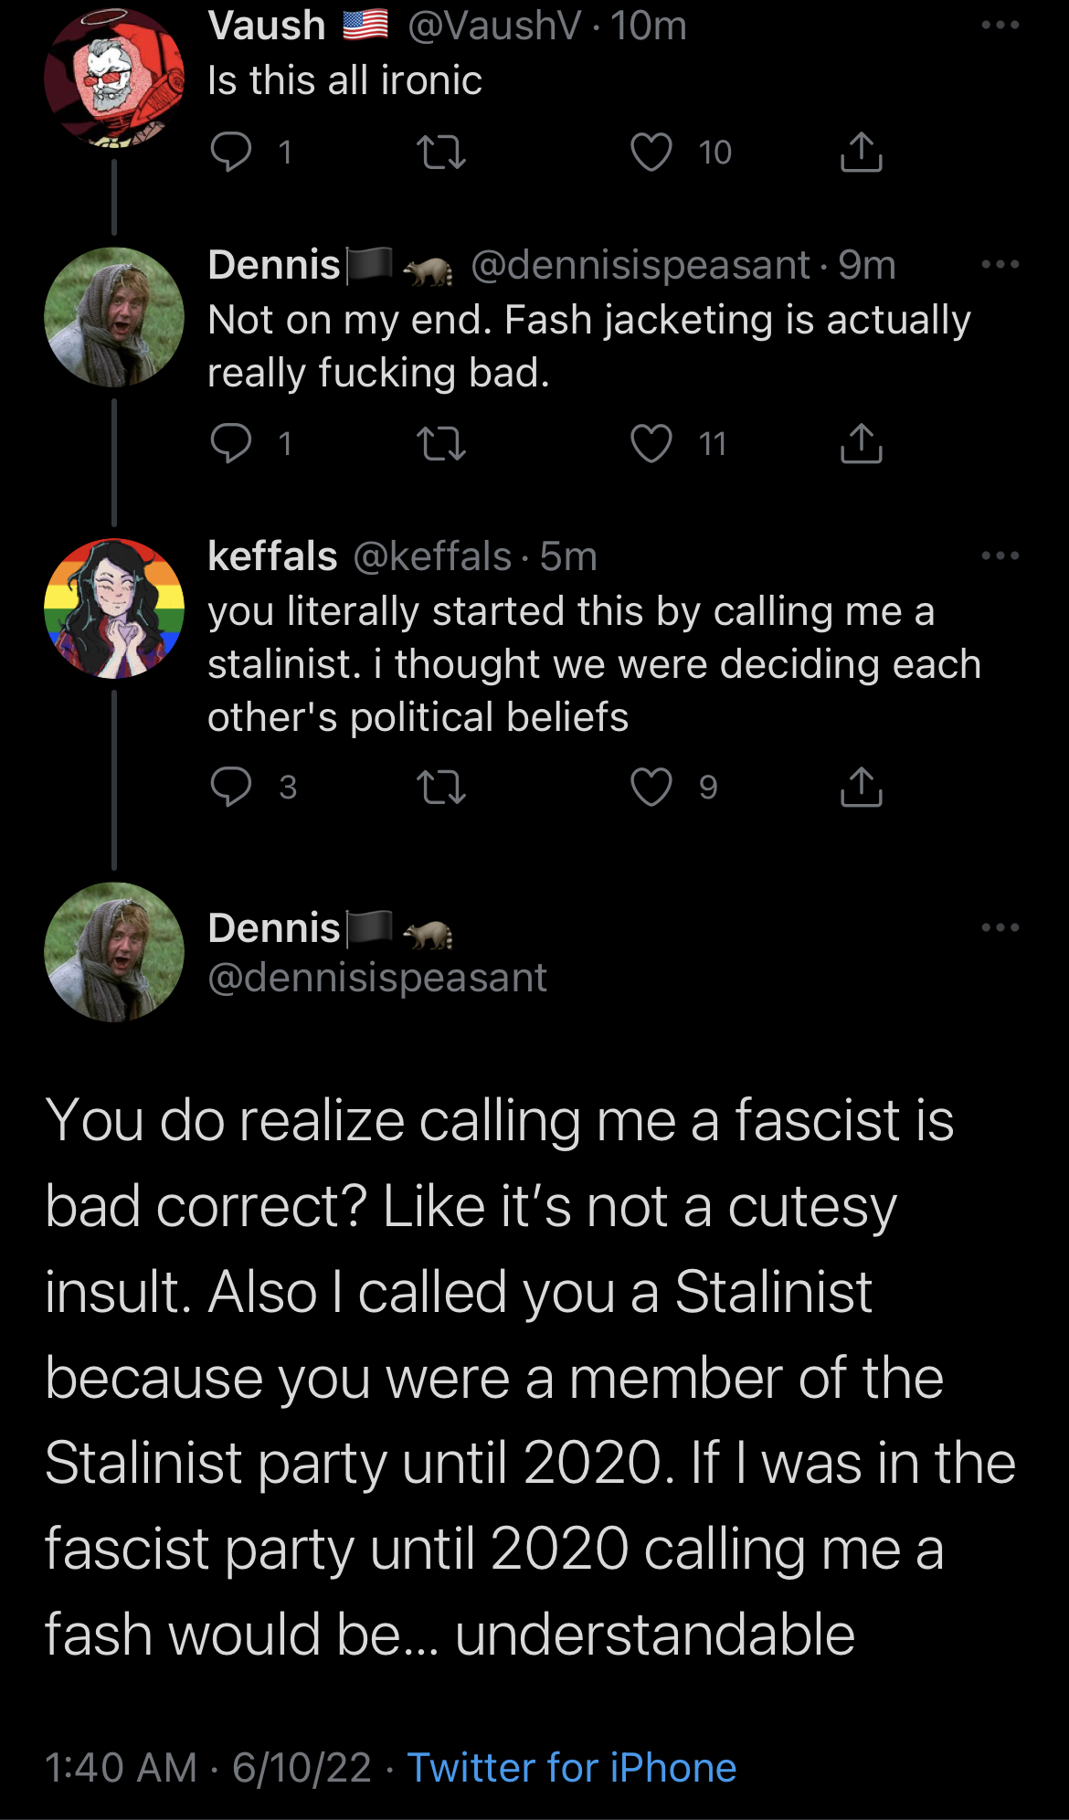Open @keffals profile handle
The width and height of the screenshot is (1069, 1820).
432,556
